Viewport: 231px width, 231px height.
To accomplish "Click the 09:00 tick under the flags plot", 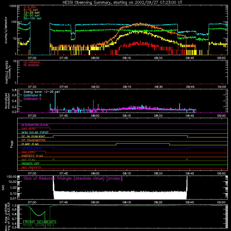I will (x=221, y=174).
